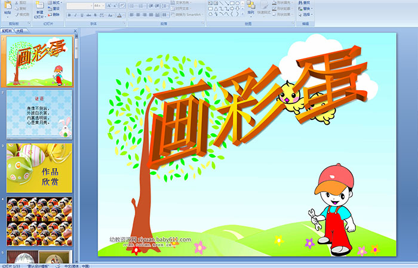Select slide 3 thumbnail 作品欣赏
Viewport: 418px width, 268px height.
click(39, 168)
